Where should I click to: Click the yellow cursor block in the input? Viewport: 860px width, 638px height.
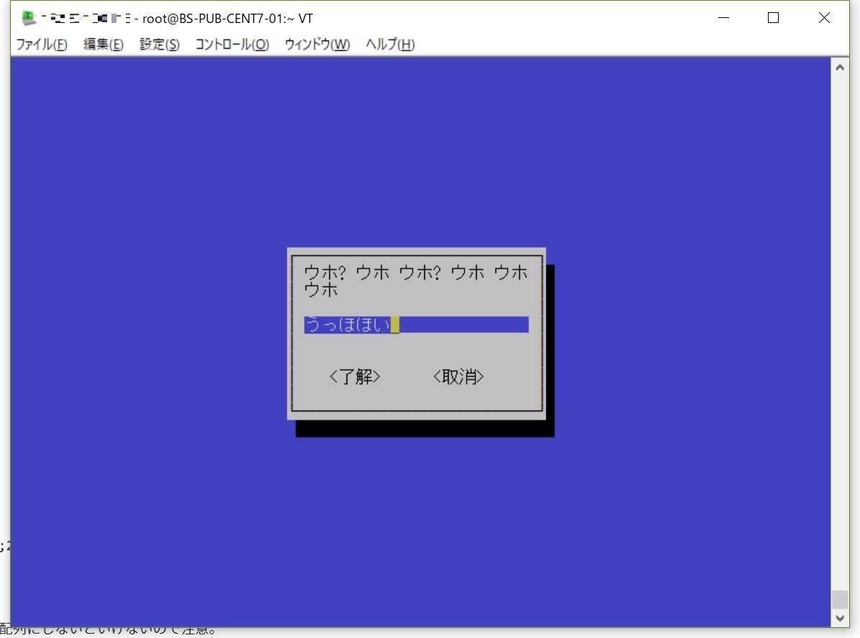pos(395,325)
